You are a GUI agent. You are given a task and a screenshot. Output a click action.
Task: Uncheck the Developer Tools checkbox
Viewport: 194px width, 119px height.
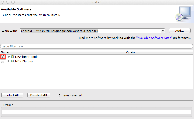coord(3,57)
